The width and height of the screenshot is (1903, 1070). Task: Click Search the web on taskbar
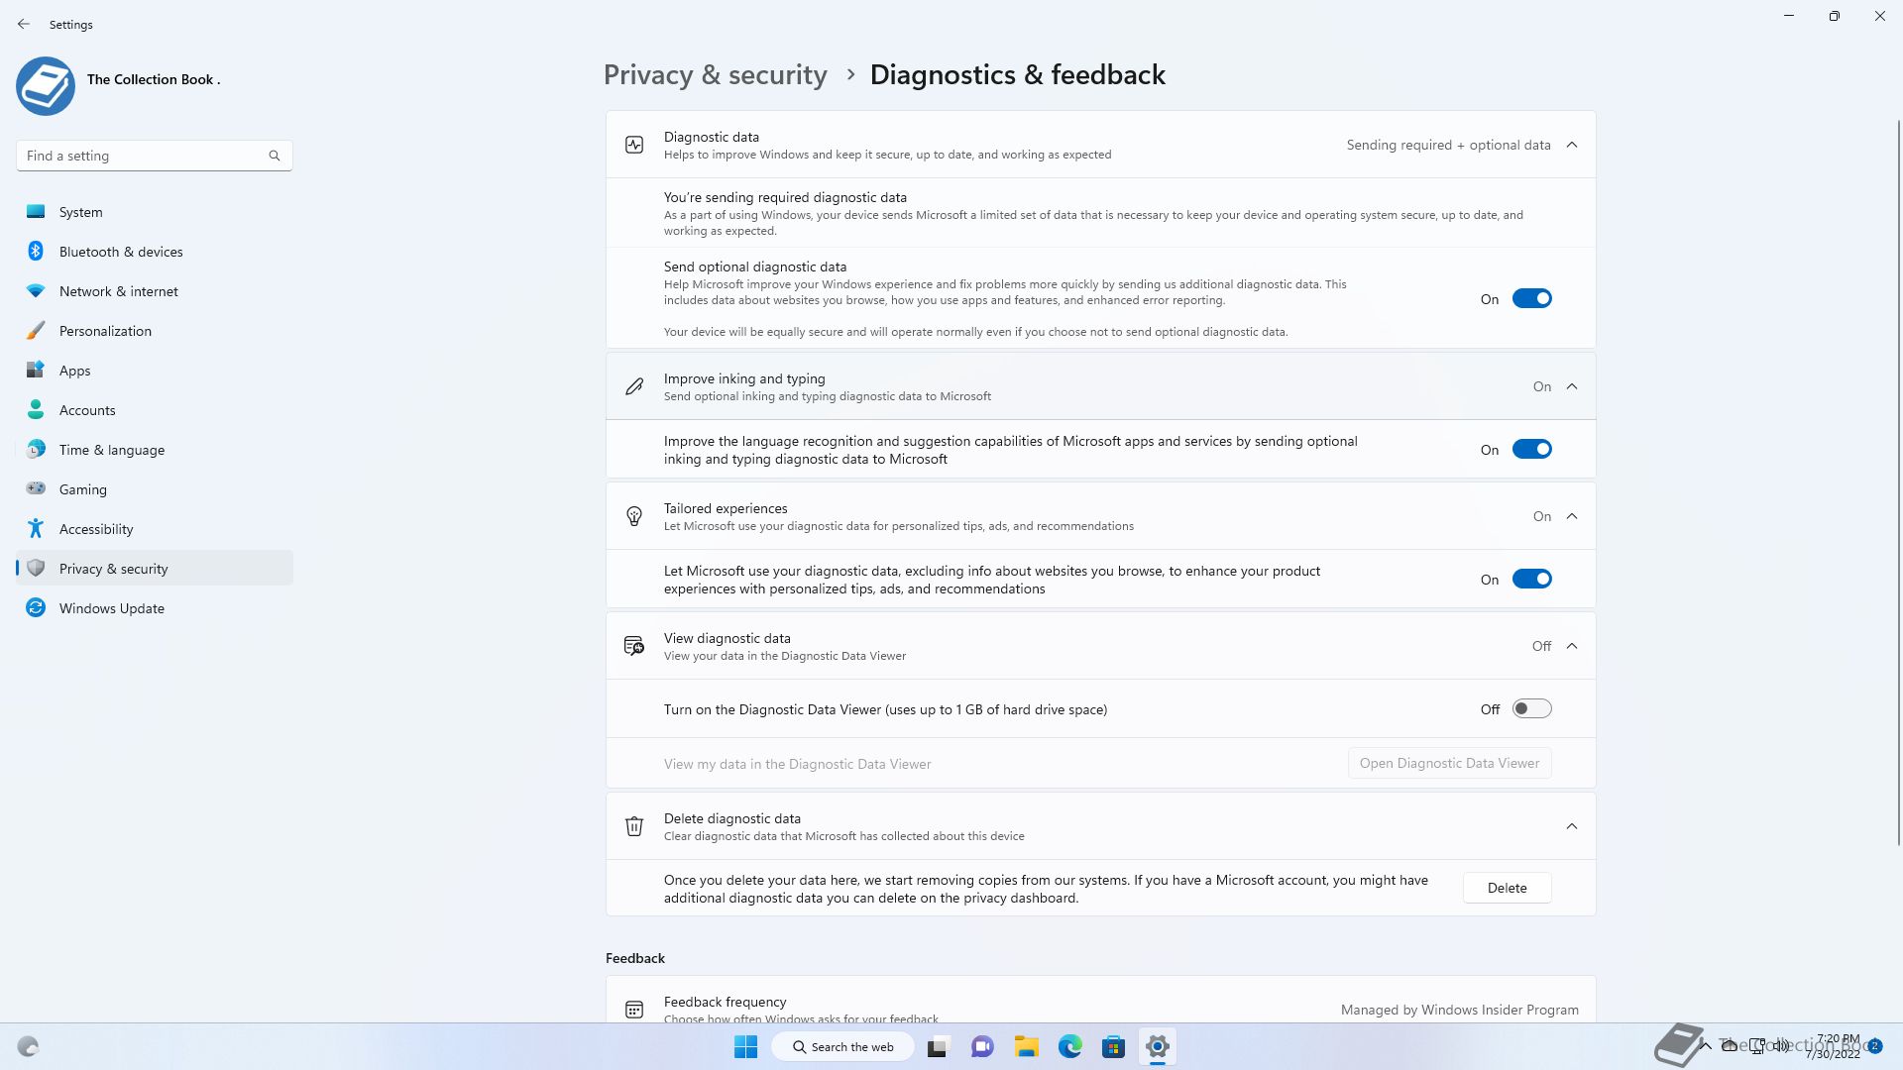[x=843, y=1046]
